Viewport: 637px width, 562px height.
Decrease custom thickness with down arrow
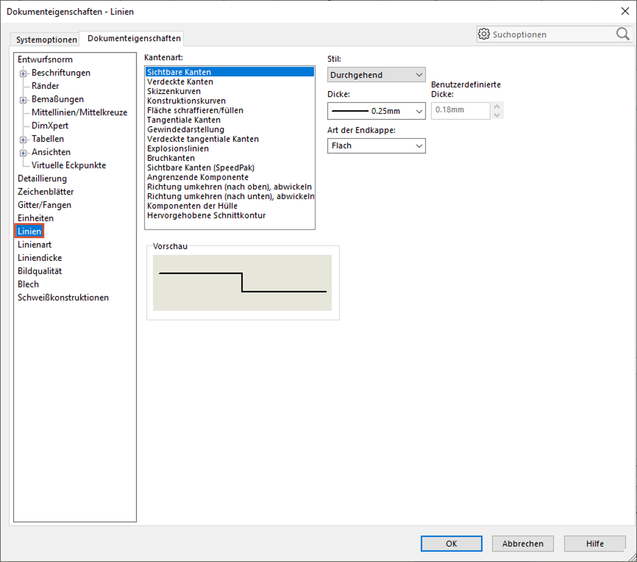coord(497,115)
